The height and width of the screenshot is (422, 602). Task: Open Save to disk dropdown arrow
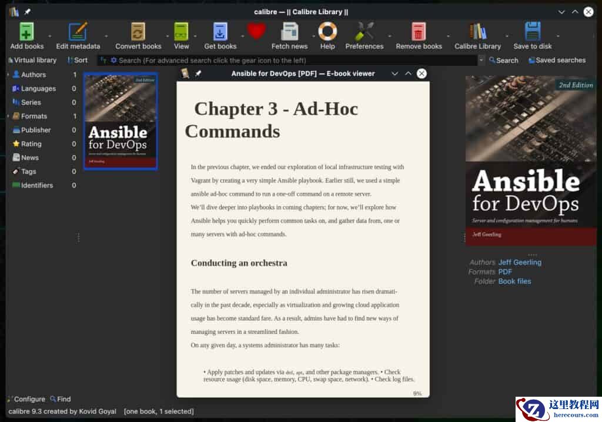[x=558, y=36]
